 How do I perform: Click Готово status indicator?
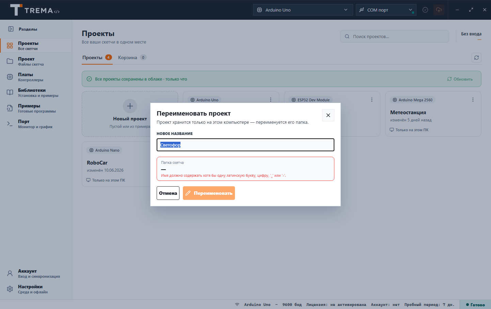point(475,305)
